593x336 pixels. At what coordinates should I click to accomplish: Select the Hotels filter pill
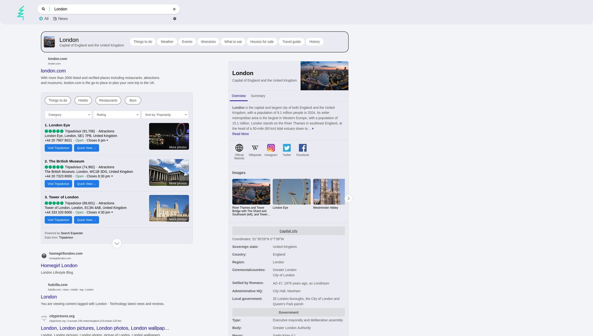point(83,100)
